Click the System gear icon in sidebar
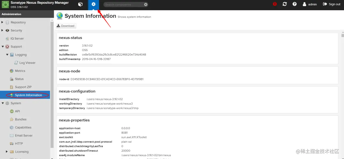The height and width of the screenshot is (159, 344). [x=7, y=103]
